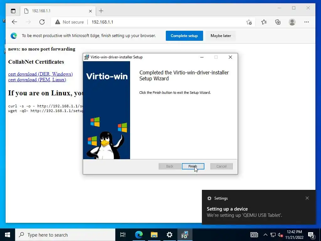
Task: Click the muted volume tray icon
Action: point(281,235)
